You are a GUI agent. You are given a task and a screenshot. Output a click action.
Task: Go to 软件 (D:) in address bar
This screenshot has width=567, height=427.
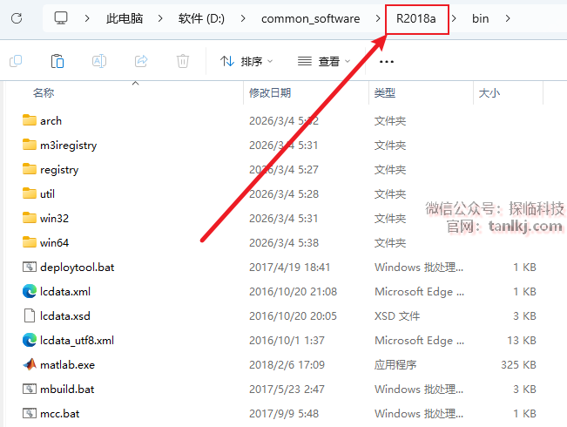(201, 18)
